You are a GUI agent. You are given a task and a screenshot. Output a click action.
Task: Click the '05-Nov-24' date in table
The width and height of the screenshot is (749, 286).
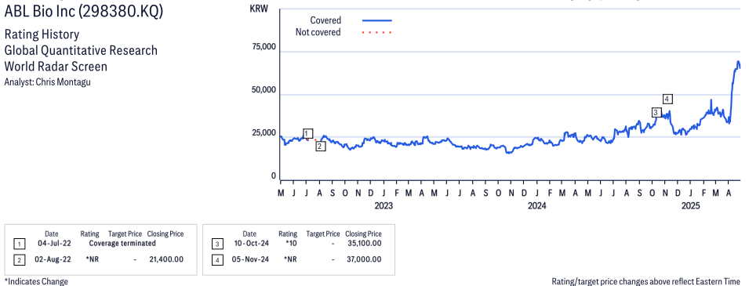coord(250,259)
